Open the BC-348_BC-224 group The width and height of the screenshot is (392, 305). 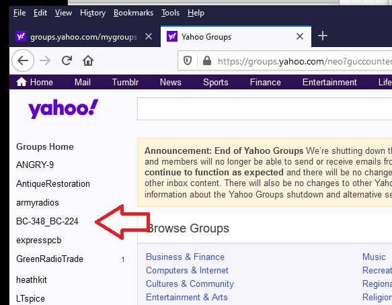coord(47,221)
